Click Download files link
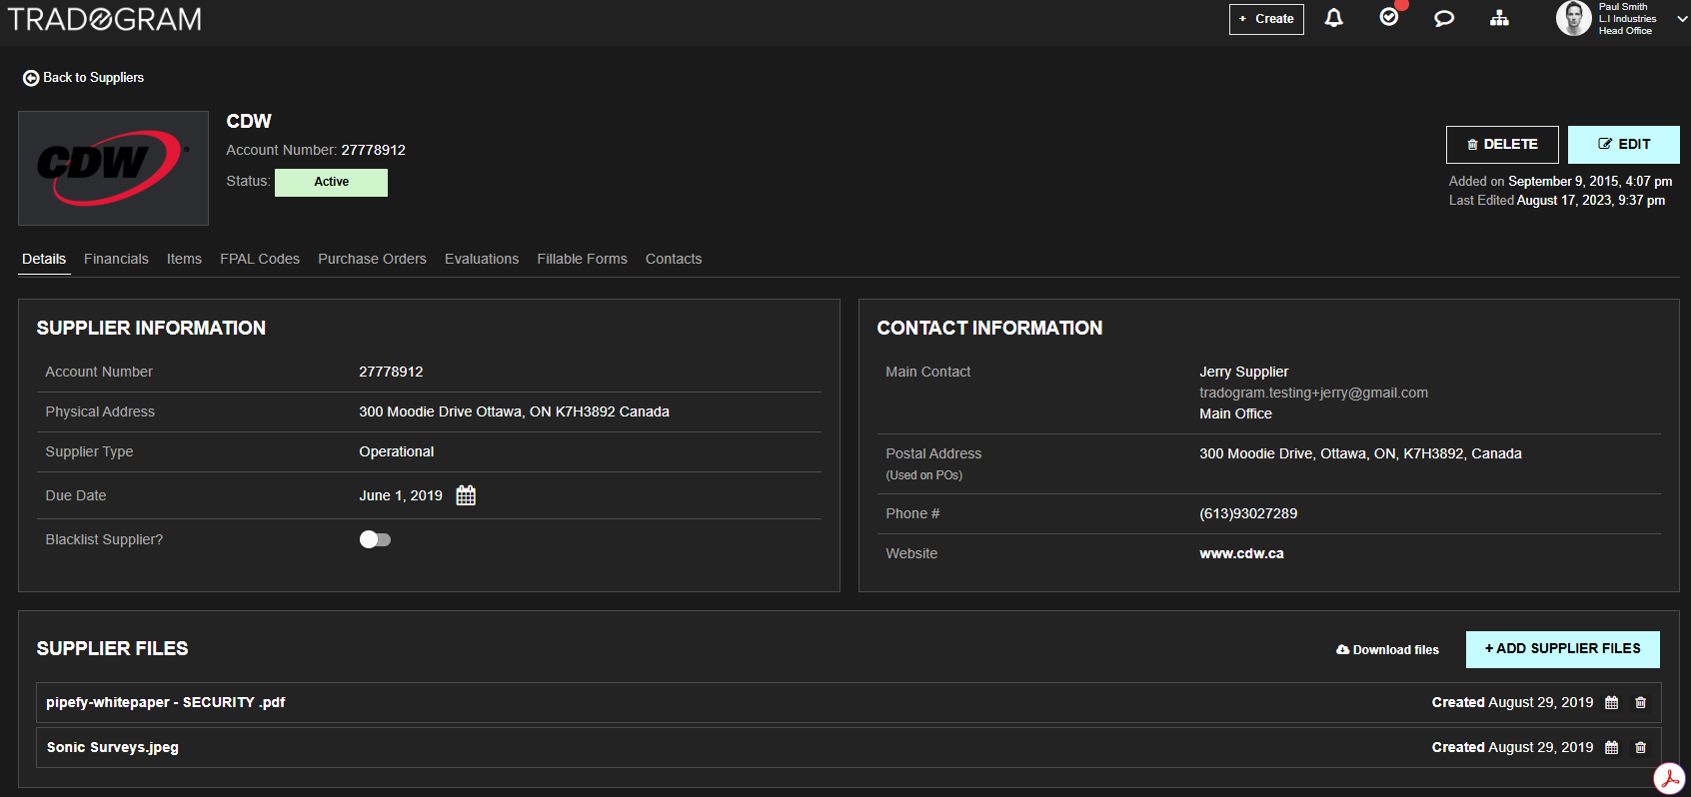 (x=1387, y=650)
